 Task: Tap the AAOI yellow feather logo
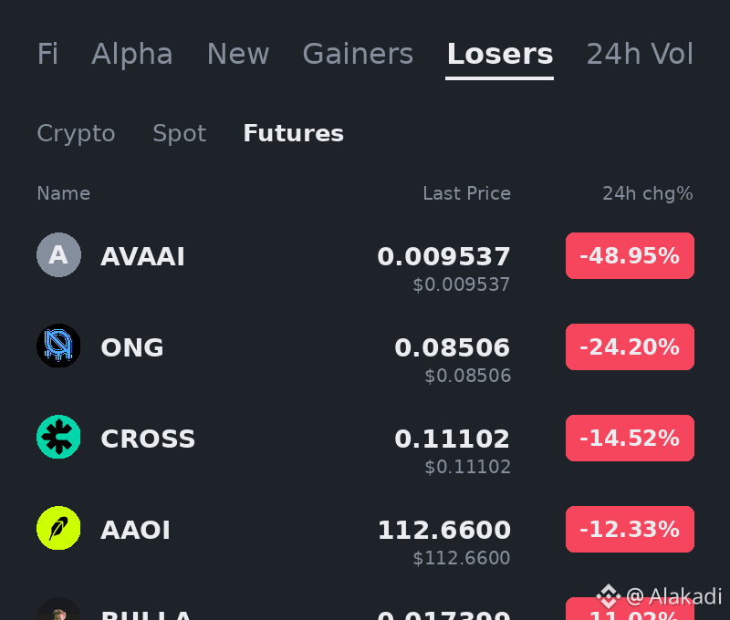pyautogui.click(x=58, y=529)
